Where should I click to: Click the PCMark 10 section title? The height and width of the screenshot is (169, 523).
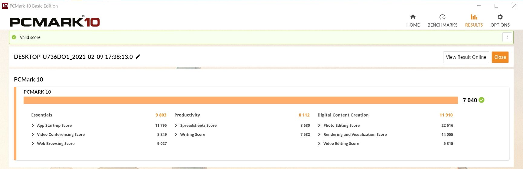(x=28, y=79)
